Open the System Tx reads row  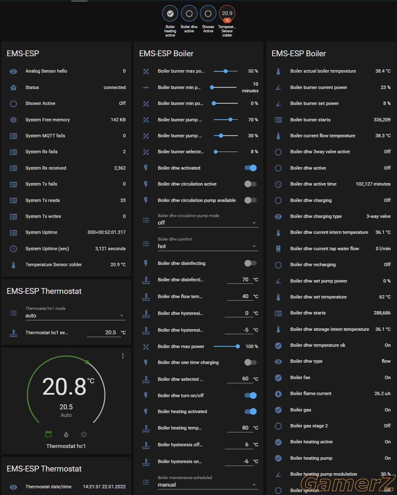pyautogui.click(x=66, y=200)
